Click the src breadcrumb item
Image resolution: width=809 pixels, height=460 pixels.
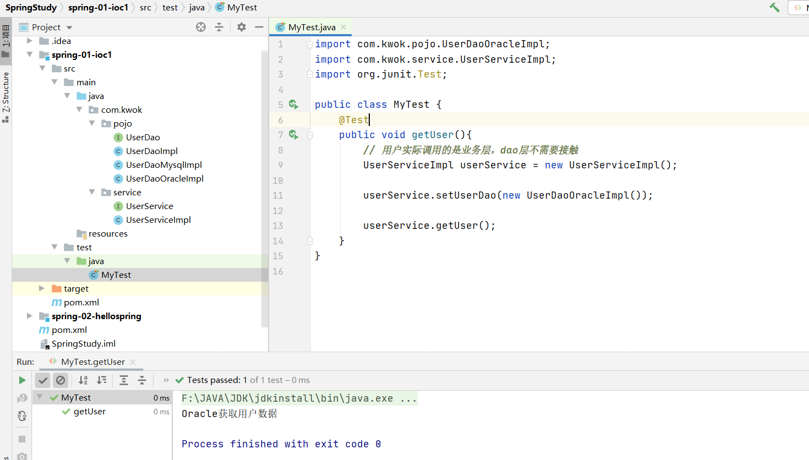click(x=145, y=8)
